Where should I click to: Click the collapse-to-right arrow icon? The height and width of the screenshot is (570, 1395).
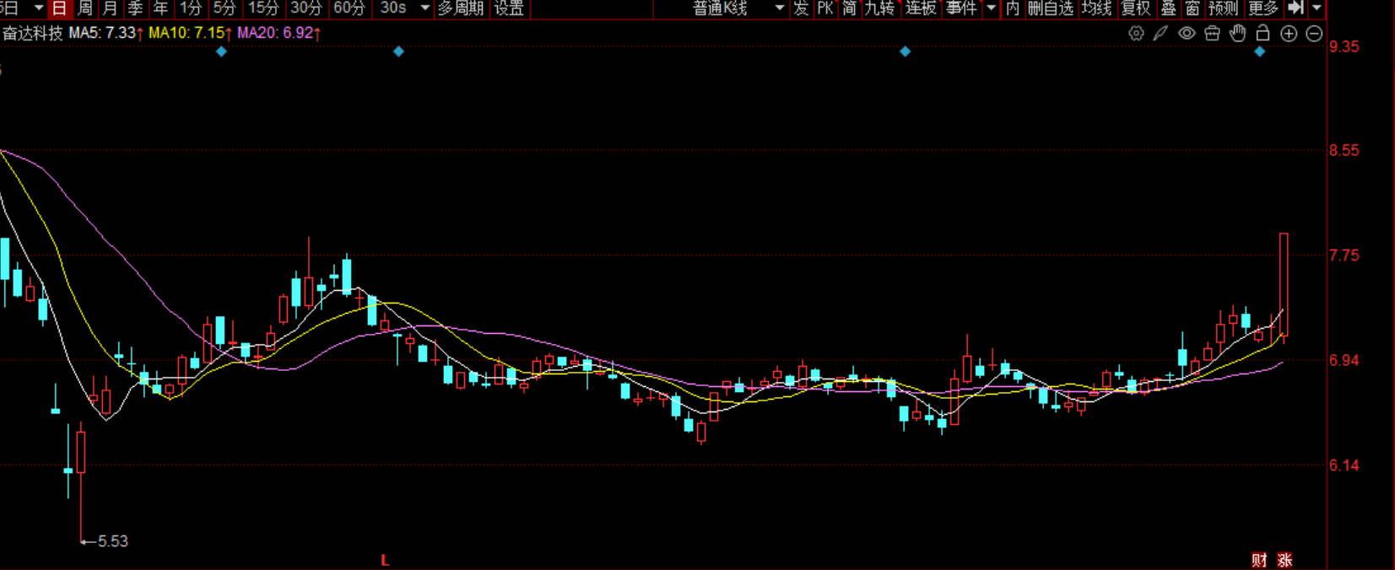1296,8
